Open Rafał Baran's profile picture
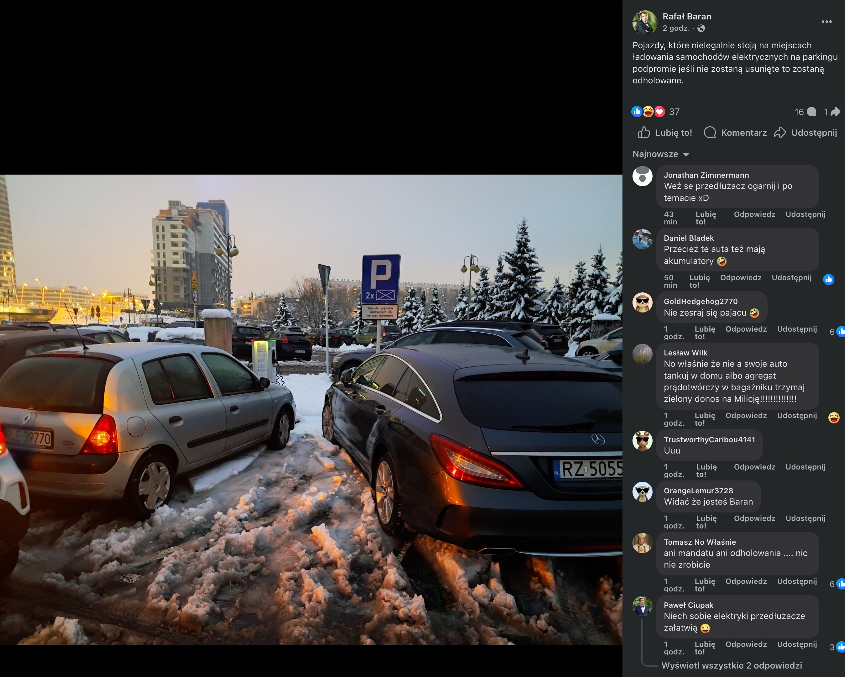The width and height of the screenshot is (845, 677). click(644, 22)
